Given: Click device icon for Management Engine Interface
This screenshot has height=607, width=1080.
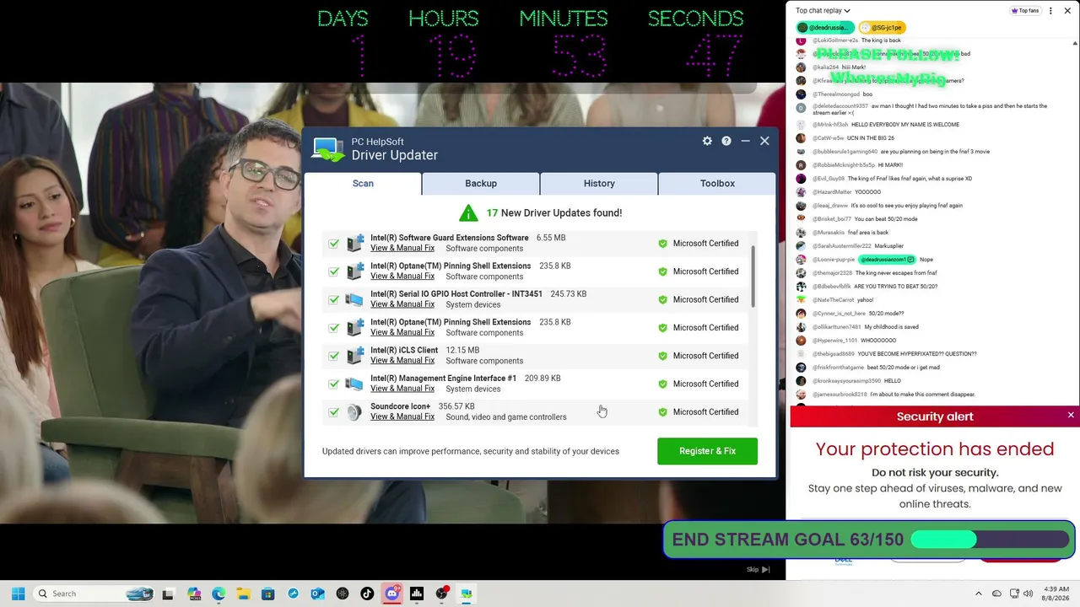Looking at the screenshot, I should 355,384.
